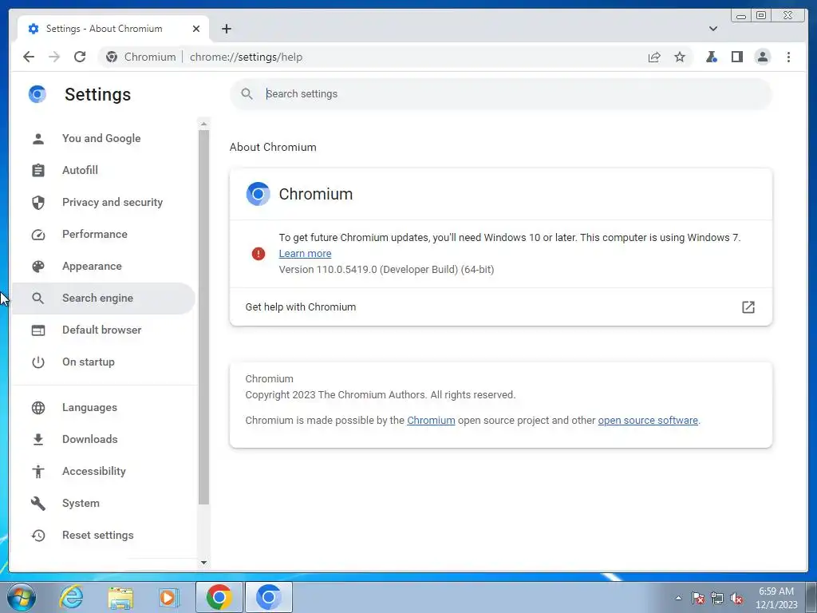The height and width of the screenshot is (613, 817).
Task: Open Get help with Chromium
Action: 501,307
